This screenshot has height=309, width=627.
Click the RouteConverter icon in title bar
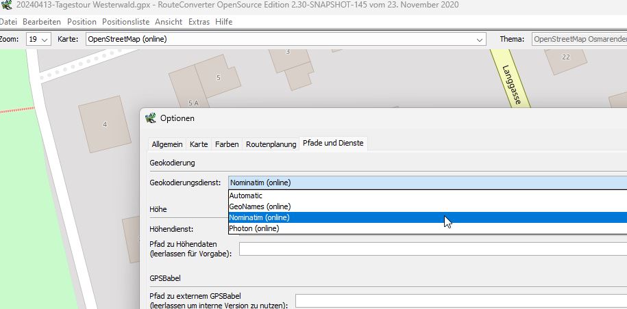click(6, 5)
